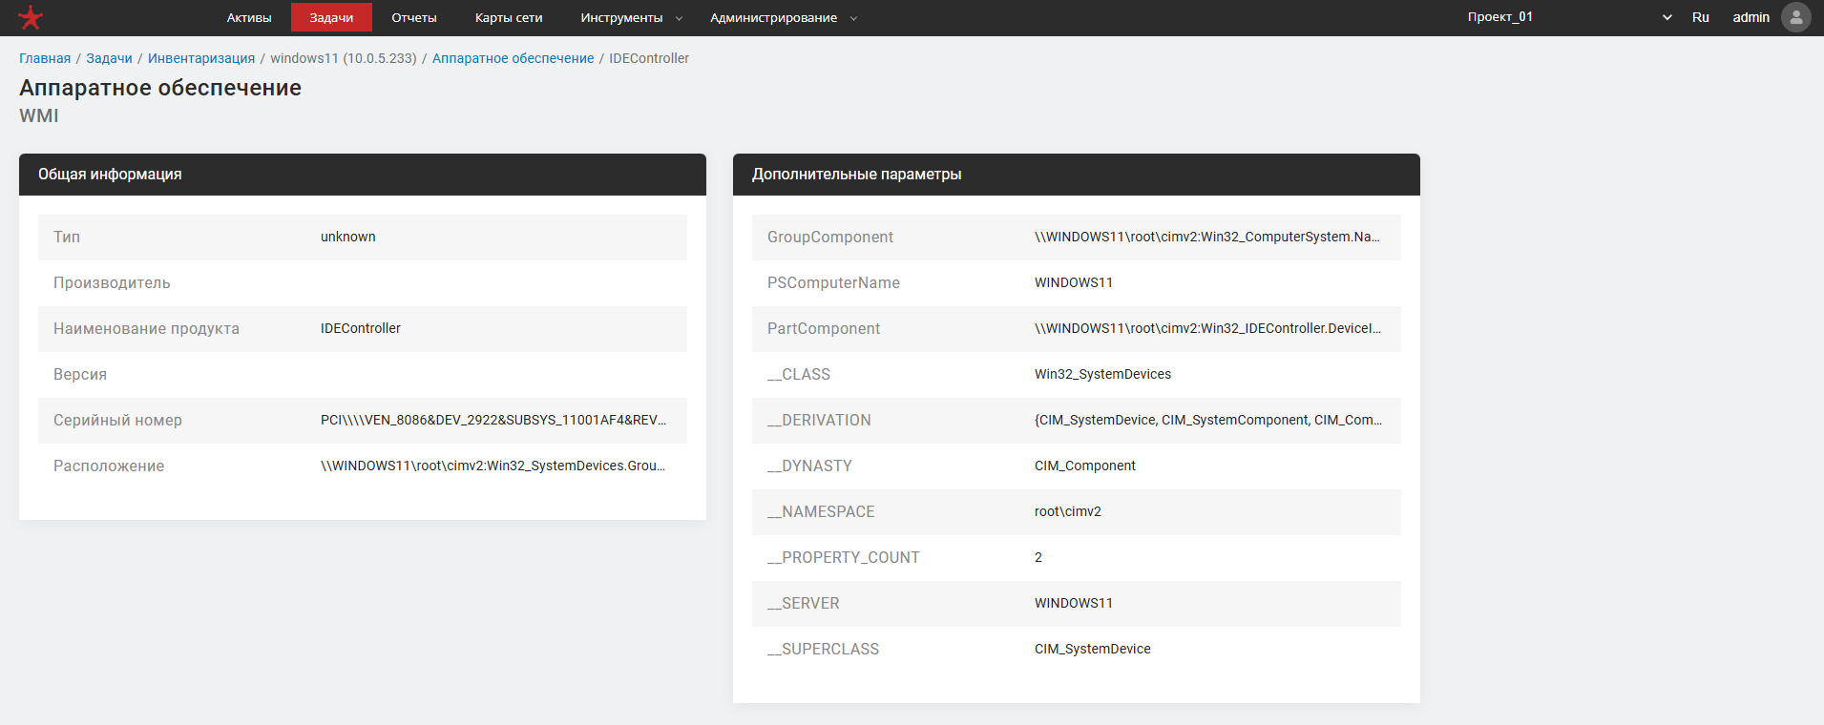The height and width of the screenshot is (725, 1824).
Task: Select the PSComputerName value WINDOWS11
Action: pyautogui.click(x=1074, y=282)
